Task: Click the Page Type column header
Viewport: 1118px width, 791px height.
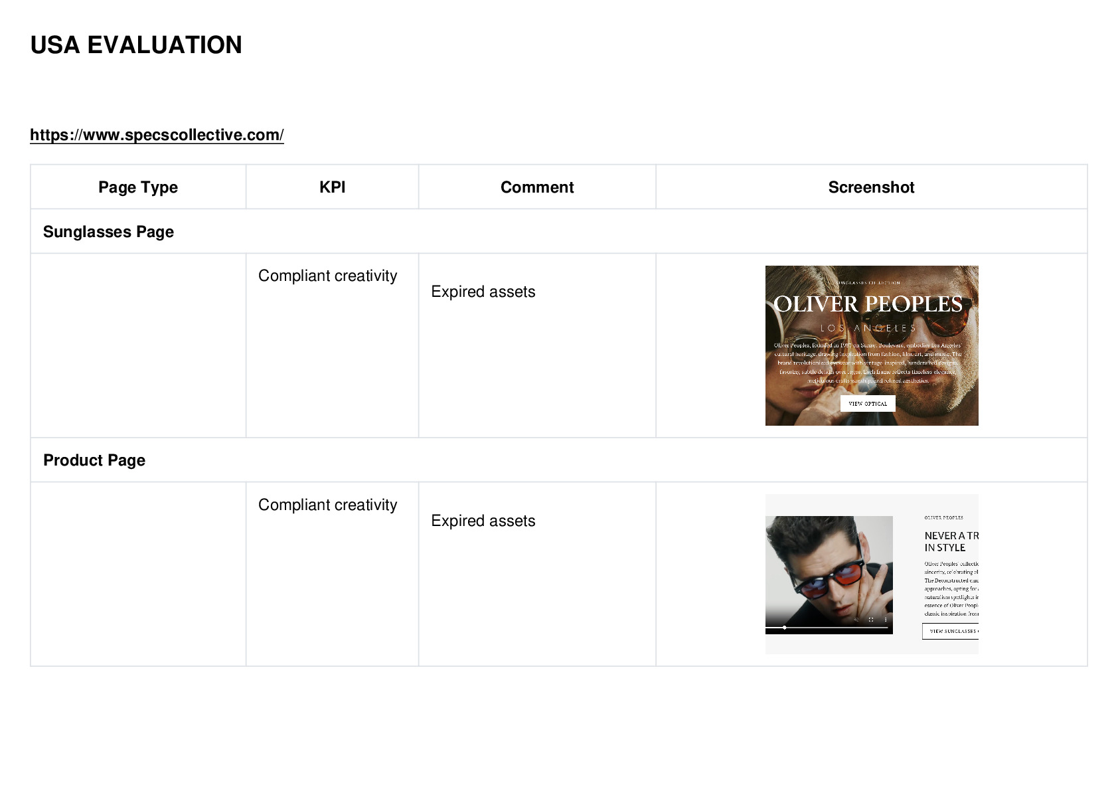Action: [138, 187]
